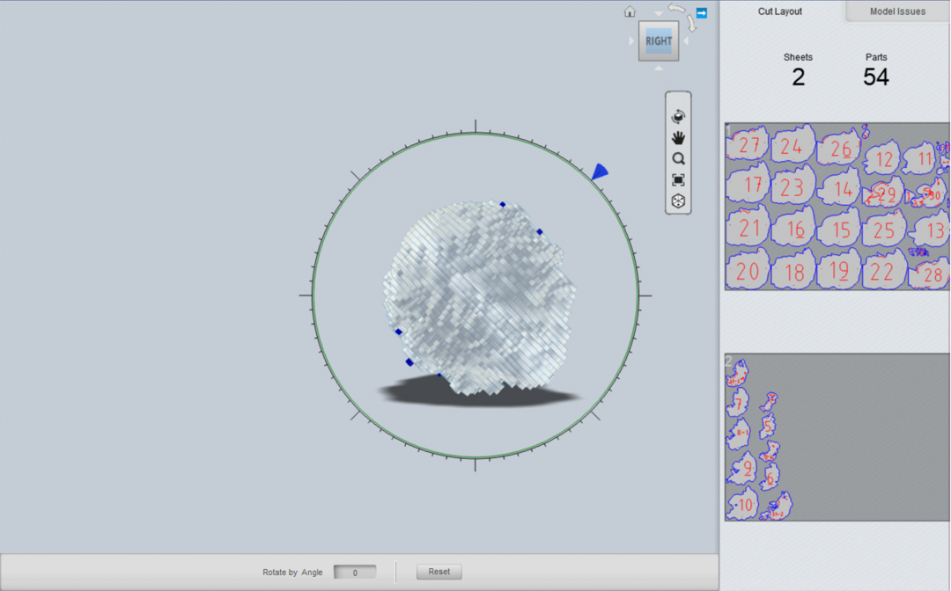951x591 pixels.
Task: Select the Orbit tool
Action: pos(678,116)
